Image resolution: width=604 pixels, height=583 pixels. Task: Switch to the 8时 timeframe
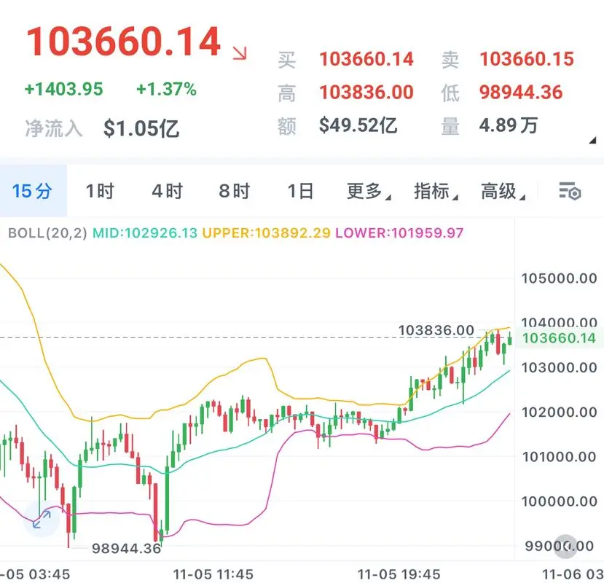tap(234, 191)
